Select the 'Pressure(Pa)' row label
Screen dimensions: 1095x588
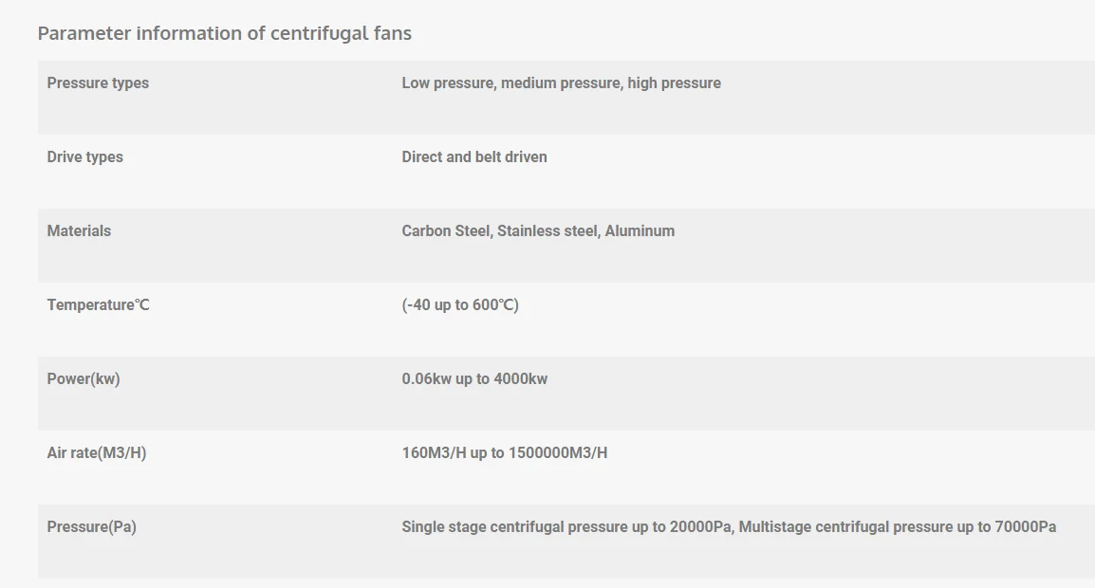point(91,527)
